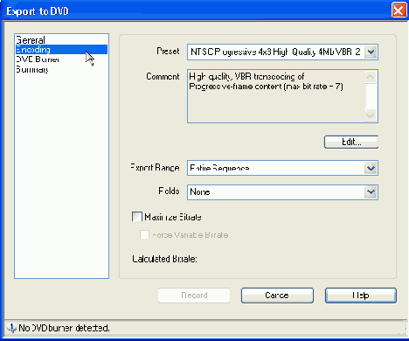
Task: Enable the Maximize Bitrate checkbox
Action: pyautogui.click(x=137, y=217)
